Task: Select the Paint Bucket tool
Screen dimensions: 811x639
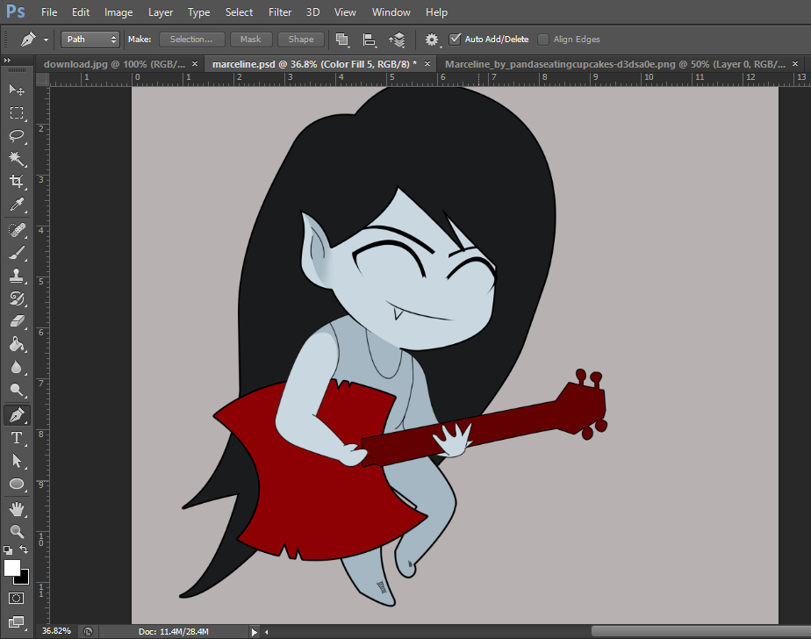Action: coord(17,344)
